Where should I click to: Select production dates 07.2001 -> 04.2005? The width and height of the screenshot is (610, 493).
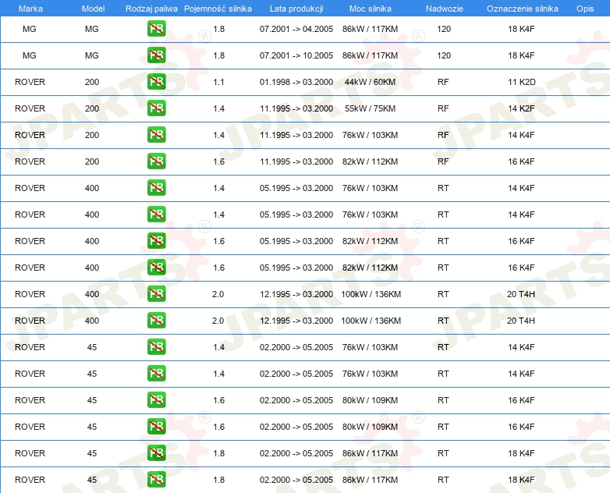296,29
